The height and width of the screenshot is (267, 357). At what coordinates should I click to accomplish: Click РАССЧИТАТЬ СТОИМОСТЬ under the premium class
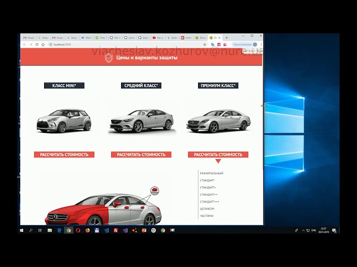click(218, 155)
